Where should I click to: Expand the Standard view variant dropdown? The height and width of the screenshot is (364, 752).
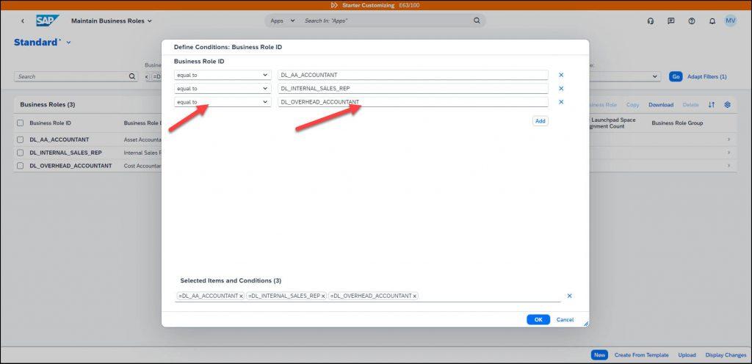(68, 43)
